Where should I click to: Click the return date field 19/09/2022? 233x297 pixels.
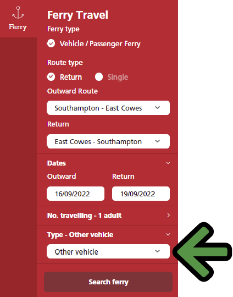[141, 194]
